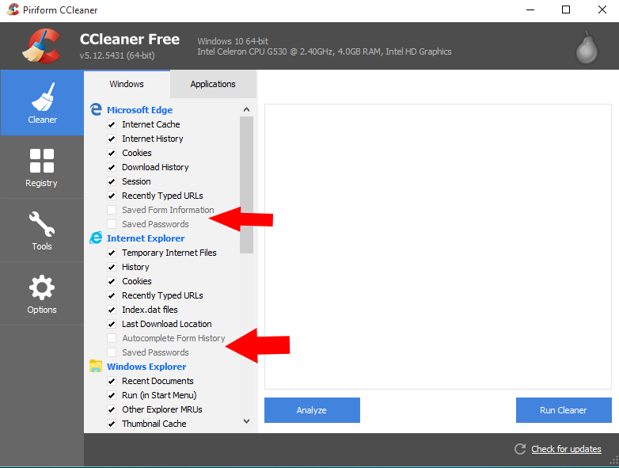Switch to the Applications tab
The height and width of the screenshot is (468, 619).
(x=213, y=84)
